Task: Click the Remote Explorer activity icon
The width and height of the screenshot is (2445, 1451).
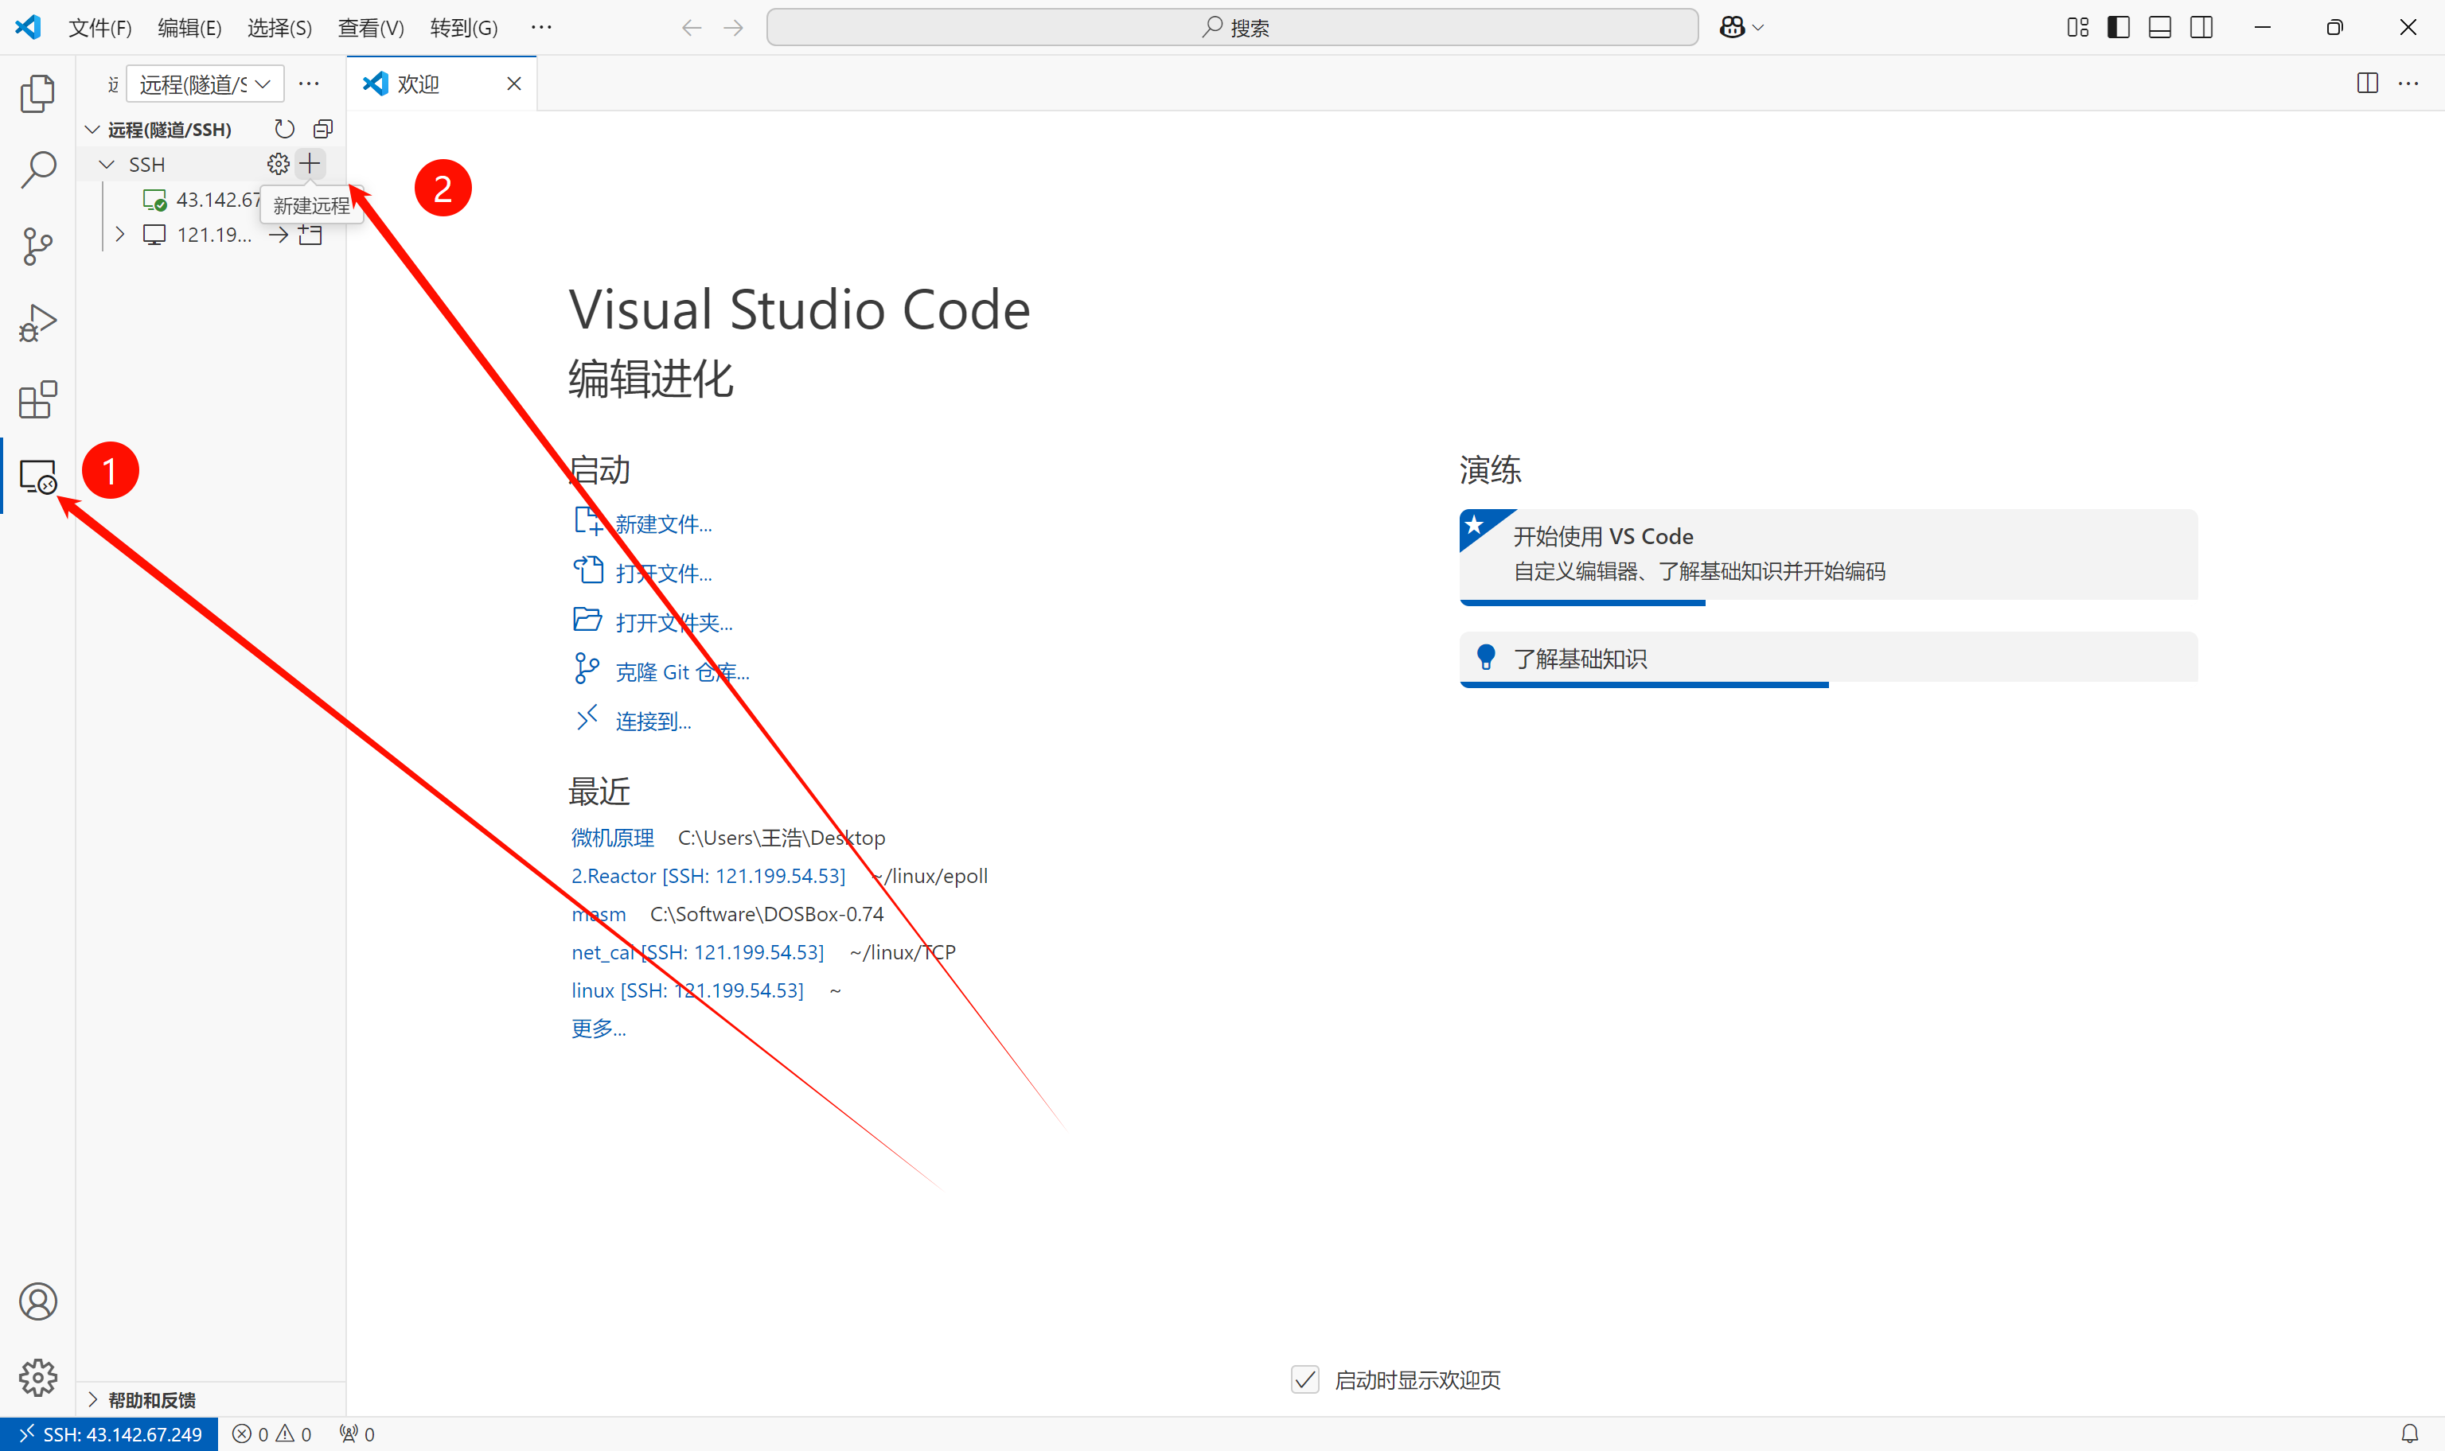Action: pyautogui.click(x=37, y=477)
